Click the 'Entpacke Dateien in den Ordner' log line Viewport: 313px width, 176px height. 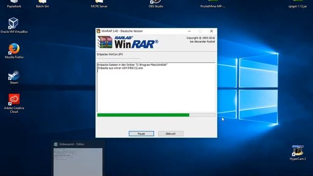tap(133, 65)
